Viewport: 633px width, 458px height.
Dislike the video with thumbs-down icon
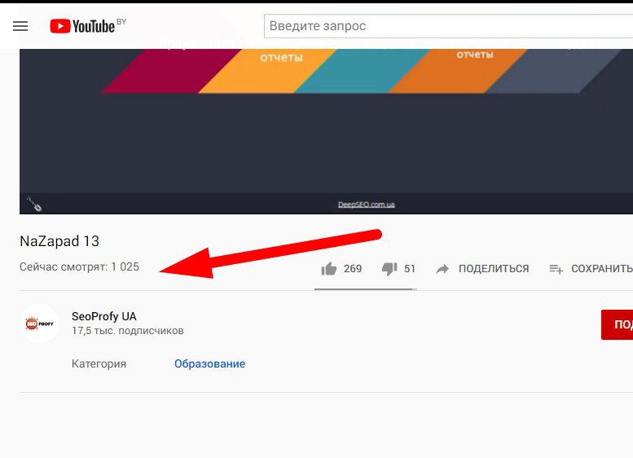click(389, 269)
